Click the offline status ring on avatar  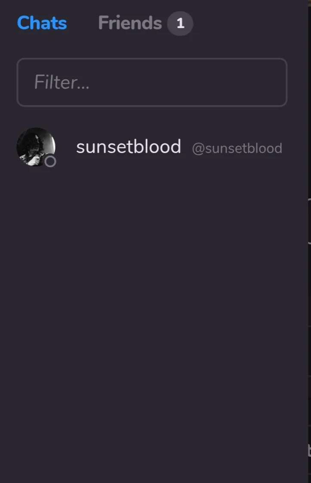pos(50,162)
